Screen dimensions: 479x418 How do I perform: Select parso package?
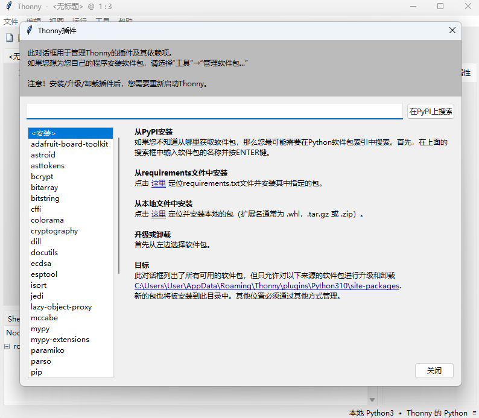70,361
